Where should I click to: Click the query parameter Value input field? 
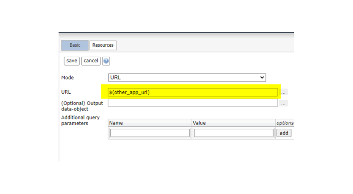[x=234, y=133]
